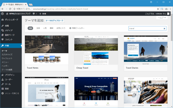Open the ツール section in sidebar
This screenshot has width=173, height=108.
pyautogui.click(x=8, y=84)
